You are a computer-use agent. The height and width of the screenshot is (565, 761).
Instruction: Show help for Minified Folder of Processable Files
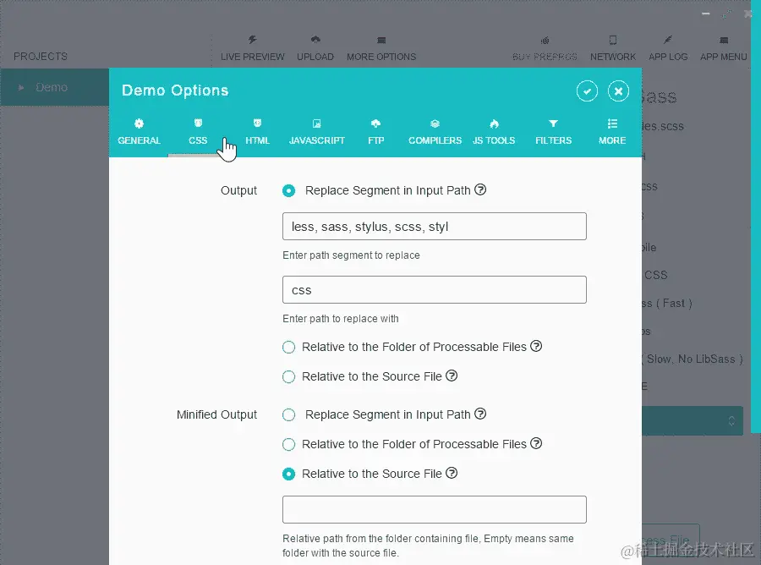pos(536,443)
